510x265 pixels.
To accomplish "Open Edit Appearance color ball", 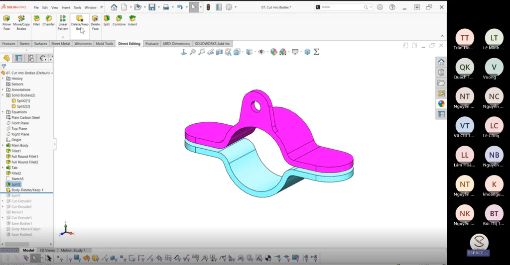I will (273, 52).
